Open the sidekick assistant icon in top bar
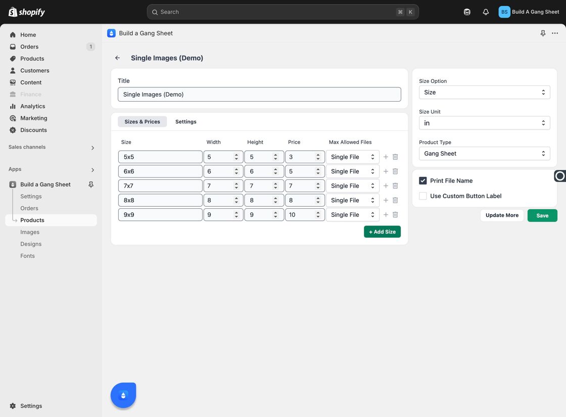 [x=467, y=12]
